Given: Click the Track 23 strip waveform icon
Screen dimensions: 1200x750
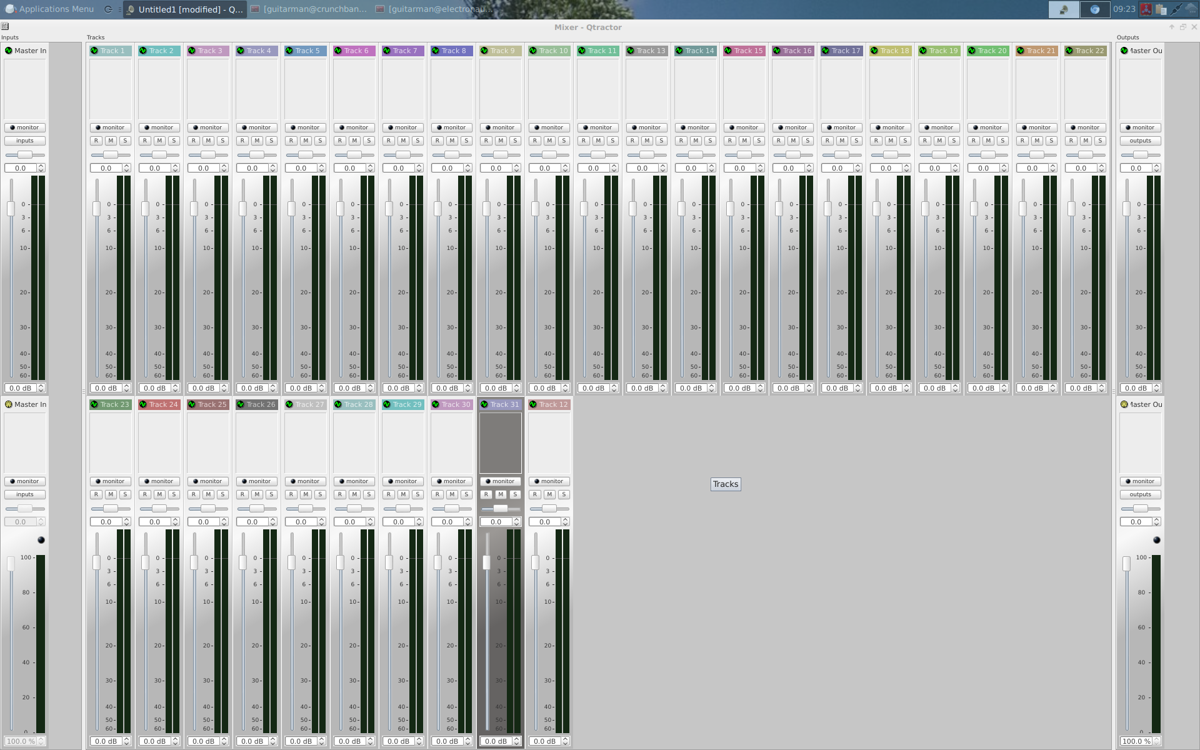Looking at the screenshot, I should 94,404.
